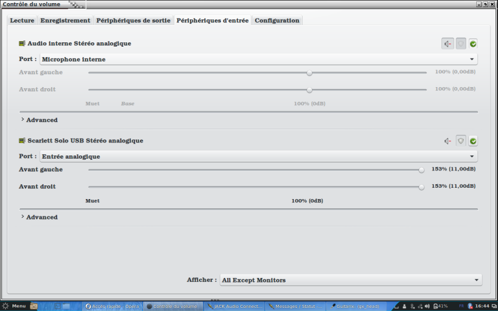The image size is (498, 311).
Task: Click the blue Bluetooth tray icon
Action: coord(470,306)
